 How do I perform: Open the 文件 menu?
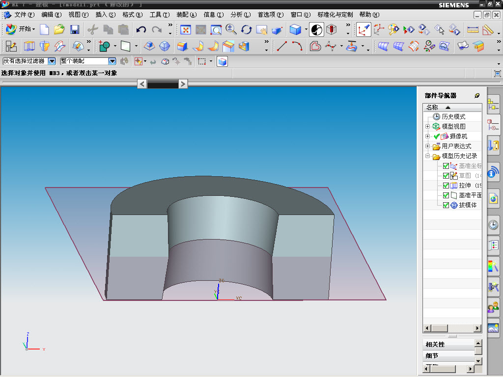coord(24,15)
